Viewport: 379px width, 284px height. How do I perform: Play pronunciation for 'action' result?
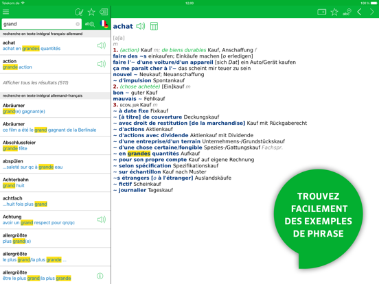[x=102, y=64]
